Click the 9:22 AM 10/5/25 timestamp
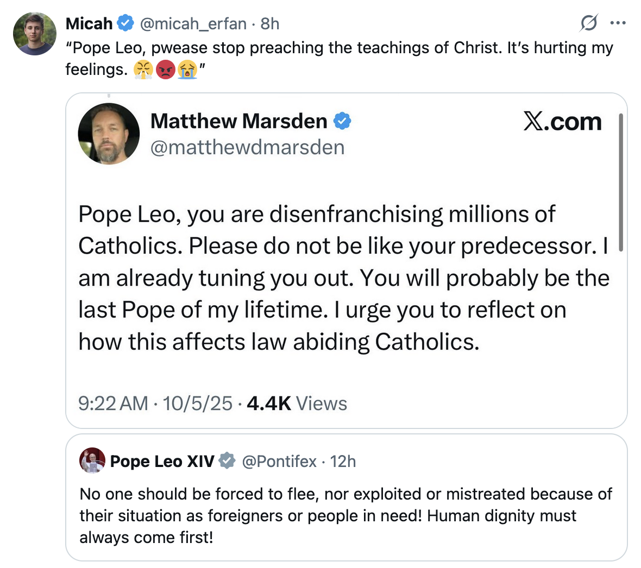This screenshot has height=568, width=641. click(155, 403)
